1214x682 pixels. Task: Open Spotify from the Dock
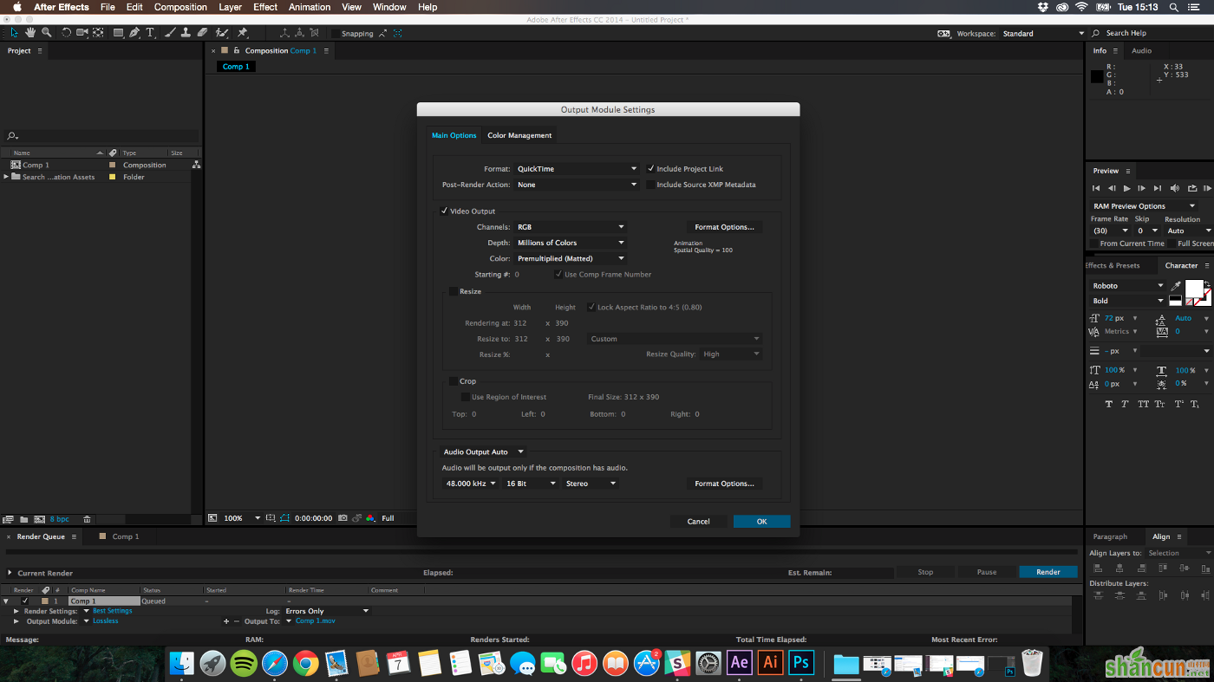tap(244, 664)
